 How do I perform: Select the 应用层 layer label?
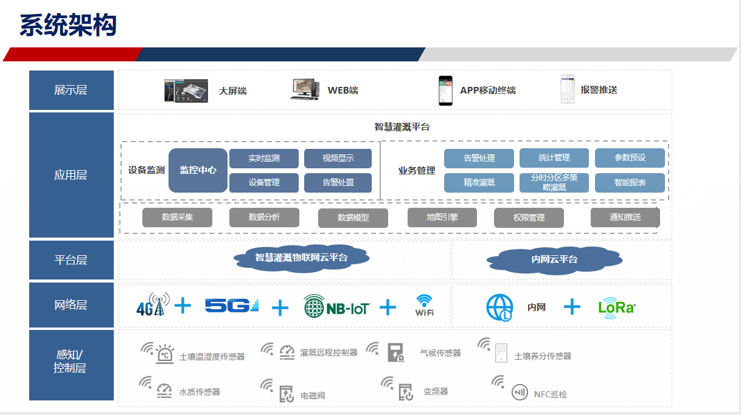[71, 175]
